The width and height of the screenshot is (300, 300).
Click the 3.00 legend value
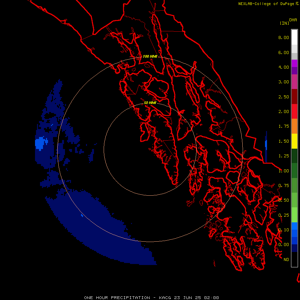[284, 82]
